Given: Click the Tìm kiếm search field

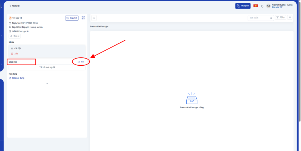Looking at the screenshot, I should tap(259, 18).
